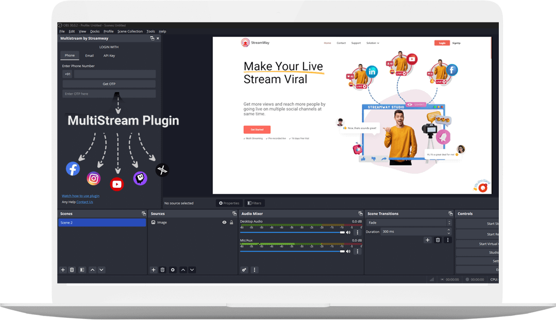Move source down arrow in Sources toolbar
Viewport: 556px width, 320px height.
coord(192,270)
